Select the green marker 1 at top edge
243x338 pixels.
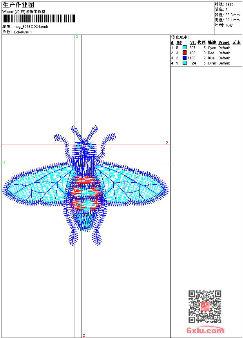click(x=77, y=37)
